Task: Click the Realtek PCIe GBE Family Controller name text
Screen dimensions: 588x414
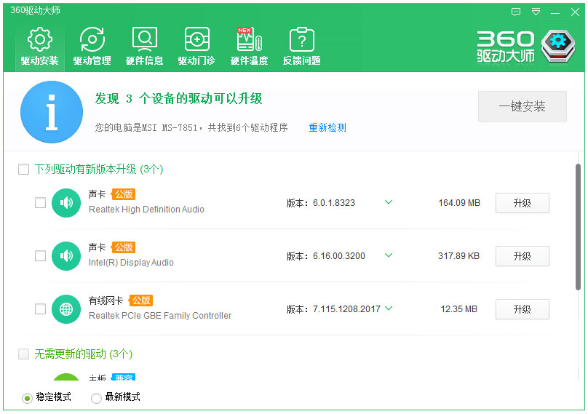Action: click(160, 316)
